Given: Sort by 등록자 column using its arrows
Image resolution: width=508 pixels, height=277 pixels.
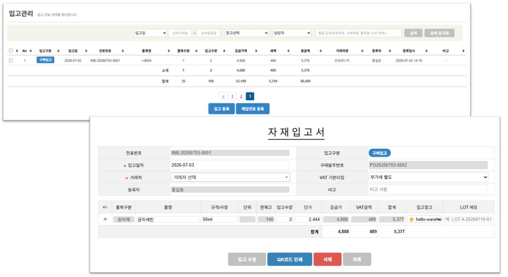Looking at the screenshot, I should (x=390, y=51).
